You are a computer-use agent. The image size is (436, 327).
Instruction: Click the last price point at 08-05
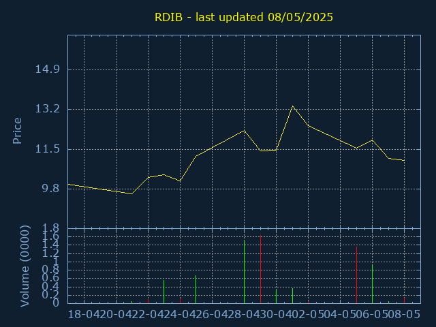[x=404, y=161]
